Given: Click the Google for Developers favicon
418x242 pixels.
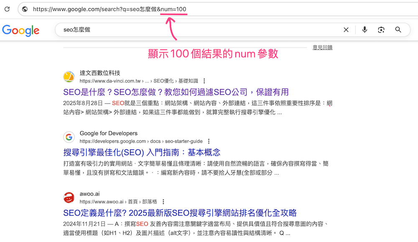Looking at the screenshot, I should (69, 137).
